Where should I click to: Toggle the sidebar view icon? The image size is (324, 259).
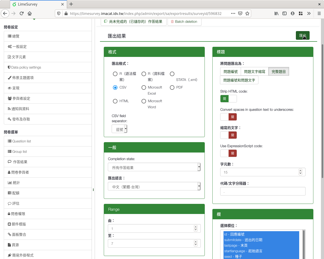(x=285, y=13)
